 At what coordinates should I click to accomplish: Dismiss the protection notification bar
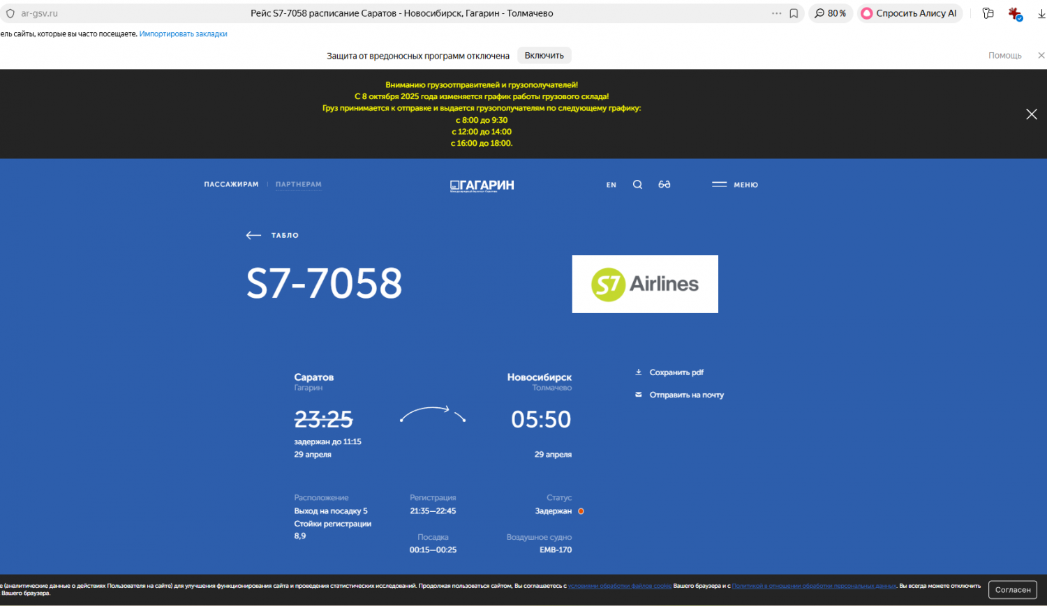pyautogui.click(x=1041, y=56)
